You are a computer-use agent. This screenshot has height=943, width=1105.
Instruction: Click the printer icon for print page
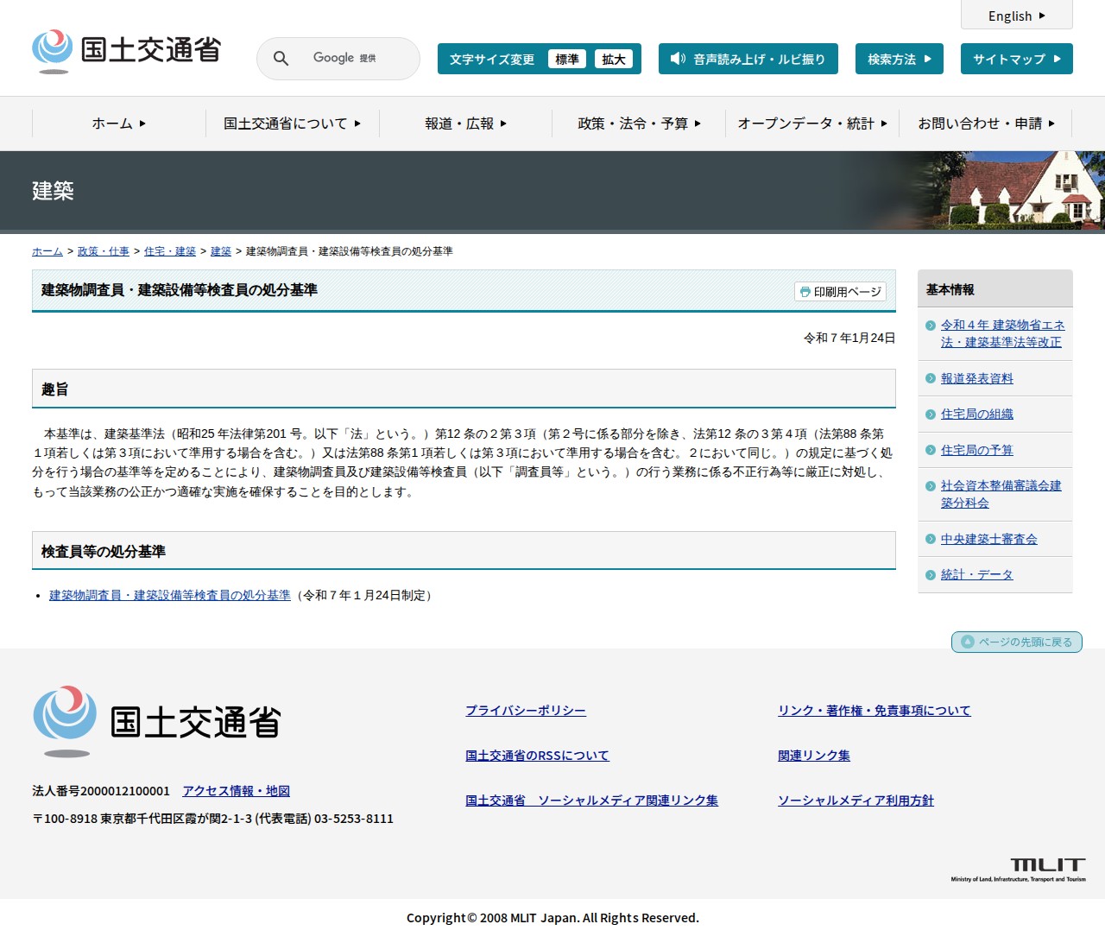tap(805, 292)
